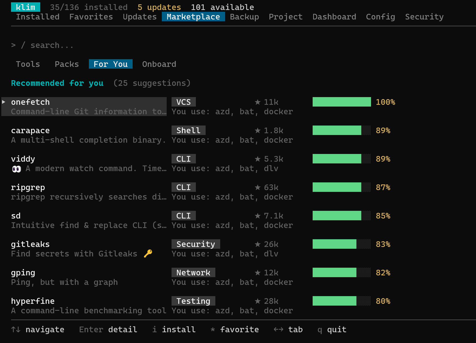The height and width of the screenshot is (343, 476).
Task: Click the key emoji in gitleaks' description
Action: [x=148, y=254]
